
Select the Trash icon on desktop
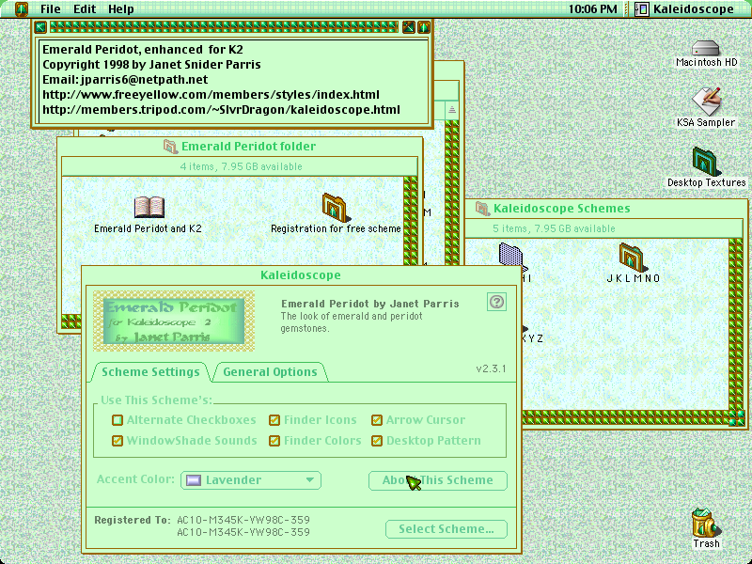tap(706, 523)
